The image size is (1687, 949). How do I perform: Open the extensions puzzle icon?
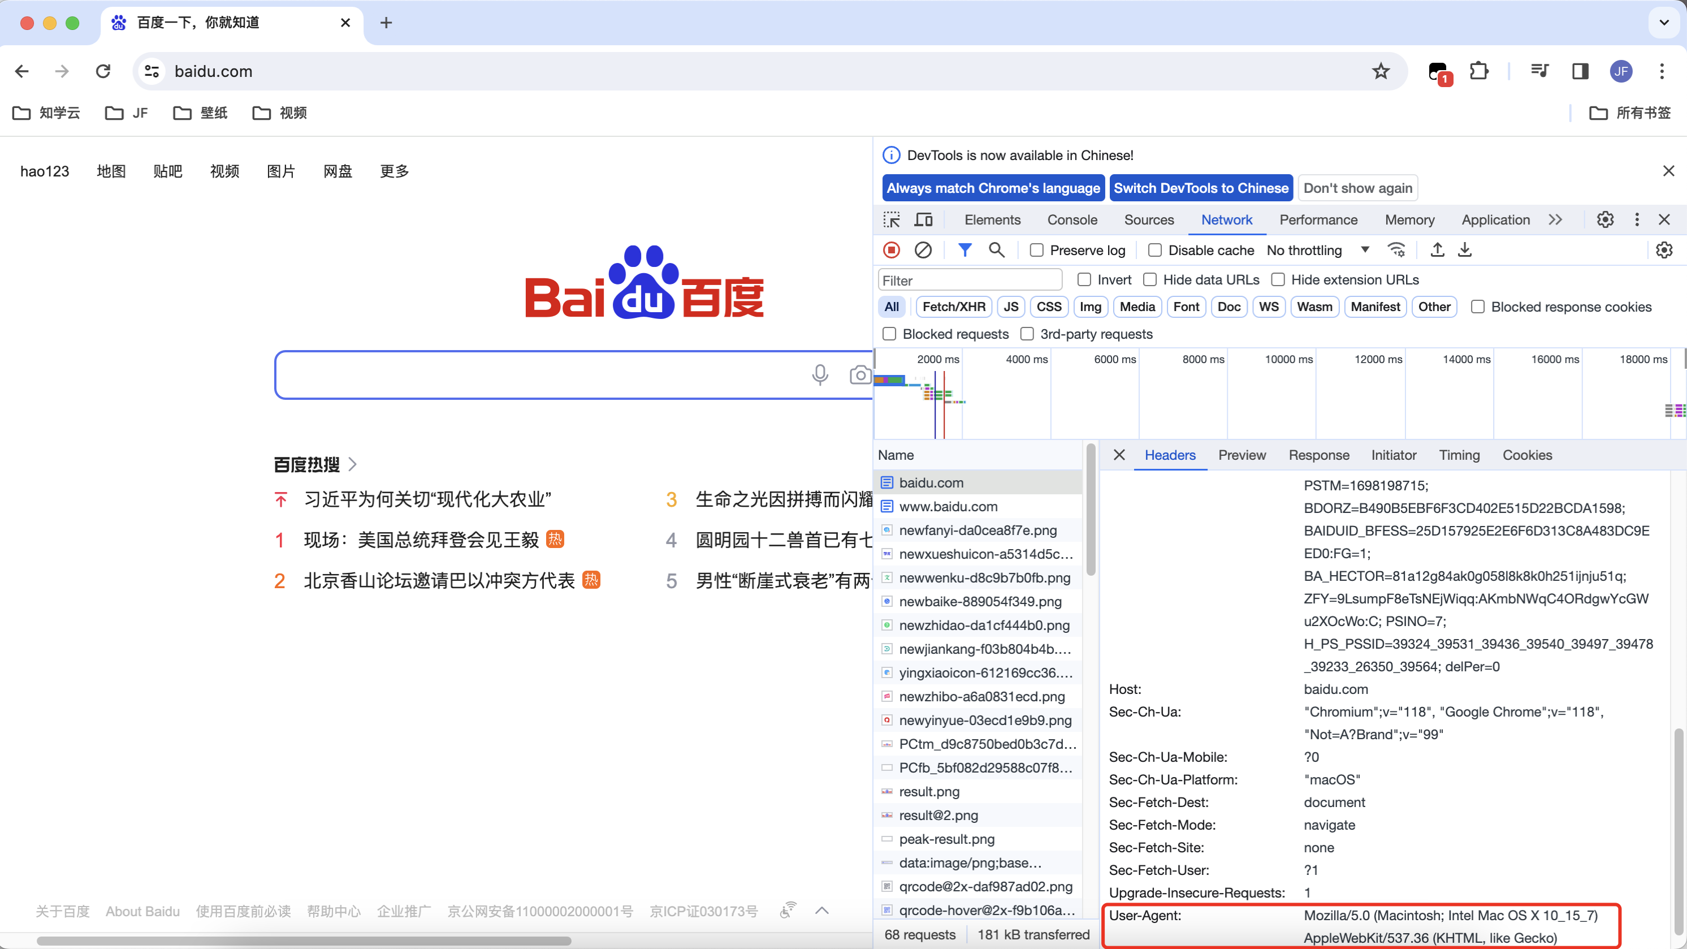click(x=1479, y=71)
